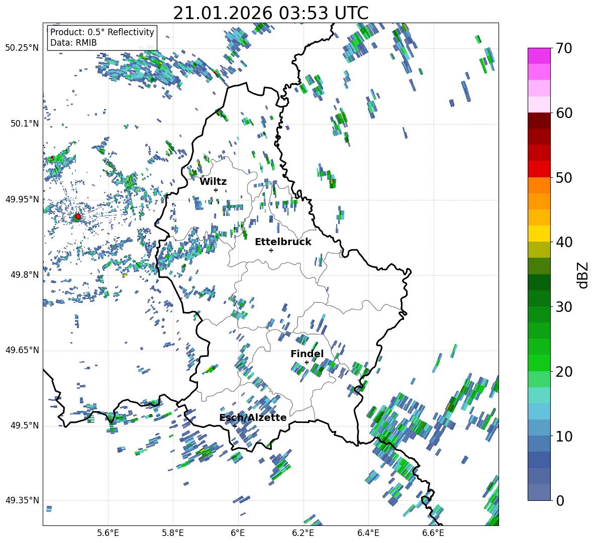This screenshot has width=595, height=543.
Task: Click the 5.6°E longitude label
Action: (108, 533)
